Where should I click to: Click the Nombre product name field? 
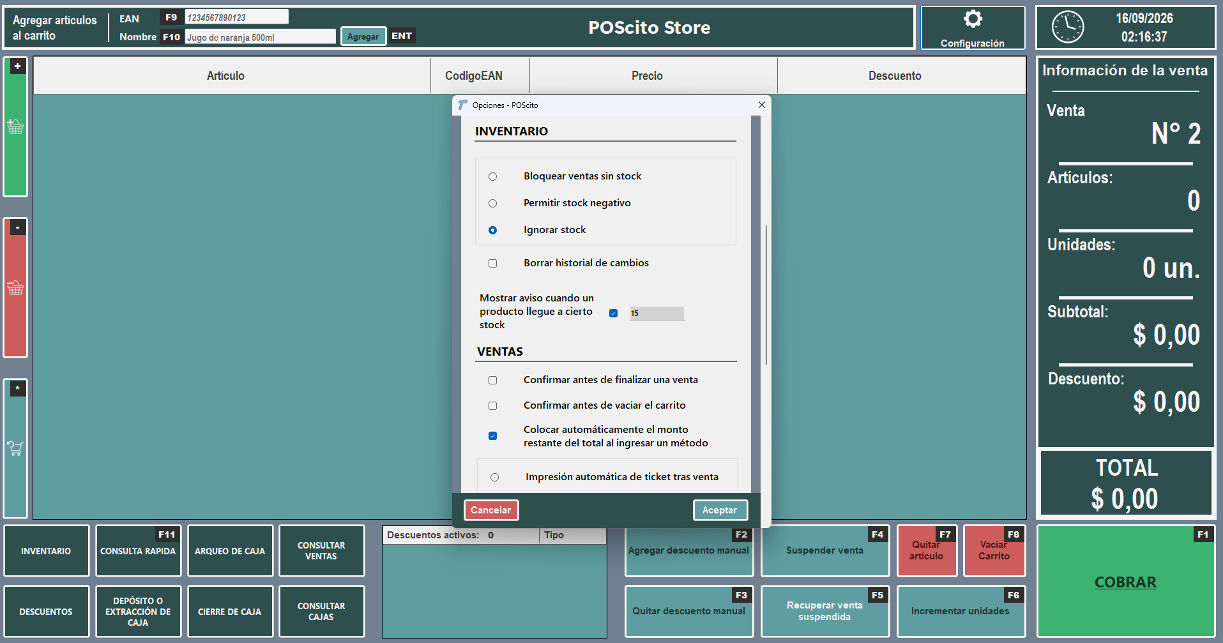pos(260,37)
